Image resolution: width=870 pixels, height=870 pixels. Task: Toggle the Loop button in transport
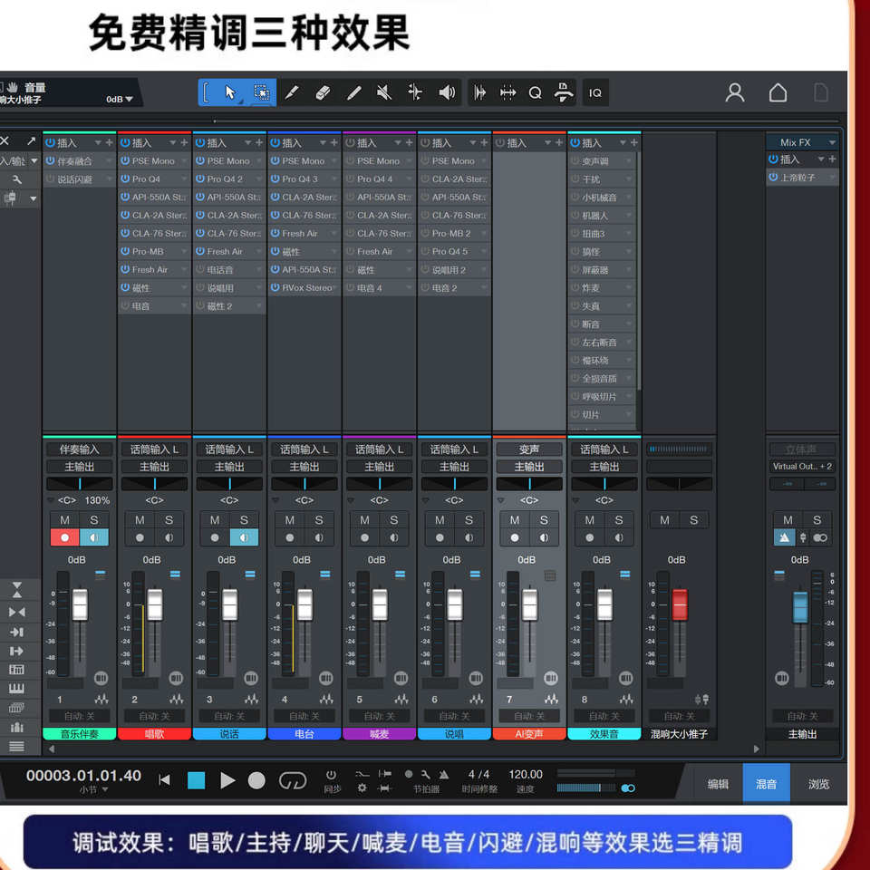coord(292,780)
